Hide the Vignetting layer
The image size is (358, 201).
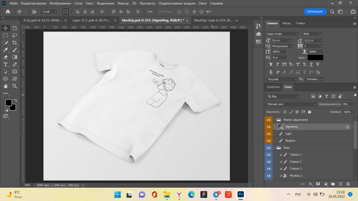268,127
